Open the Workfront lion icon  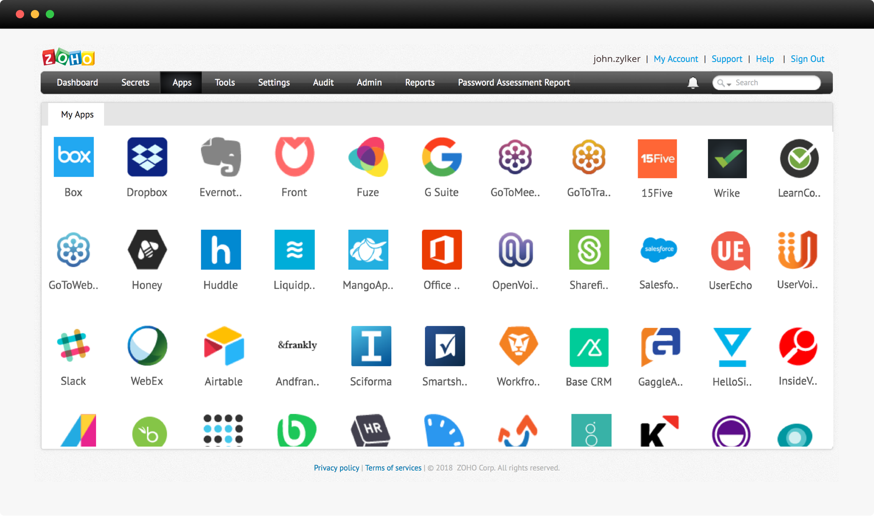pos(519,346)
